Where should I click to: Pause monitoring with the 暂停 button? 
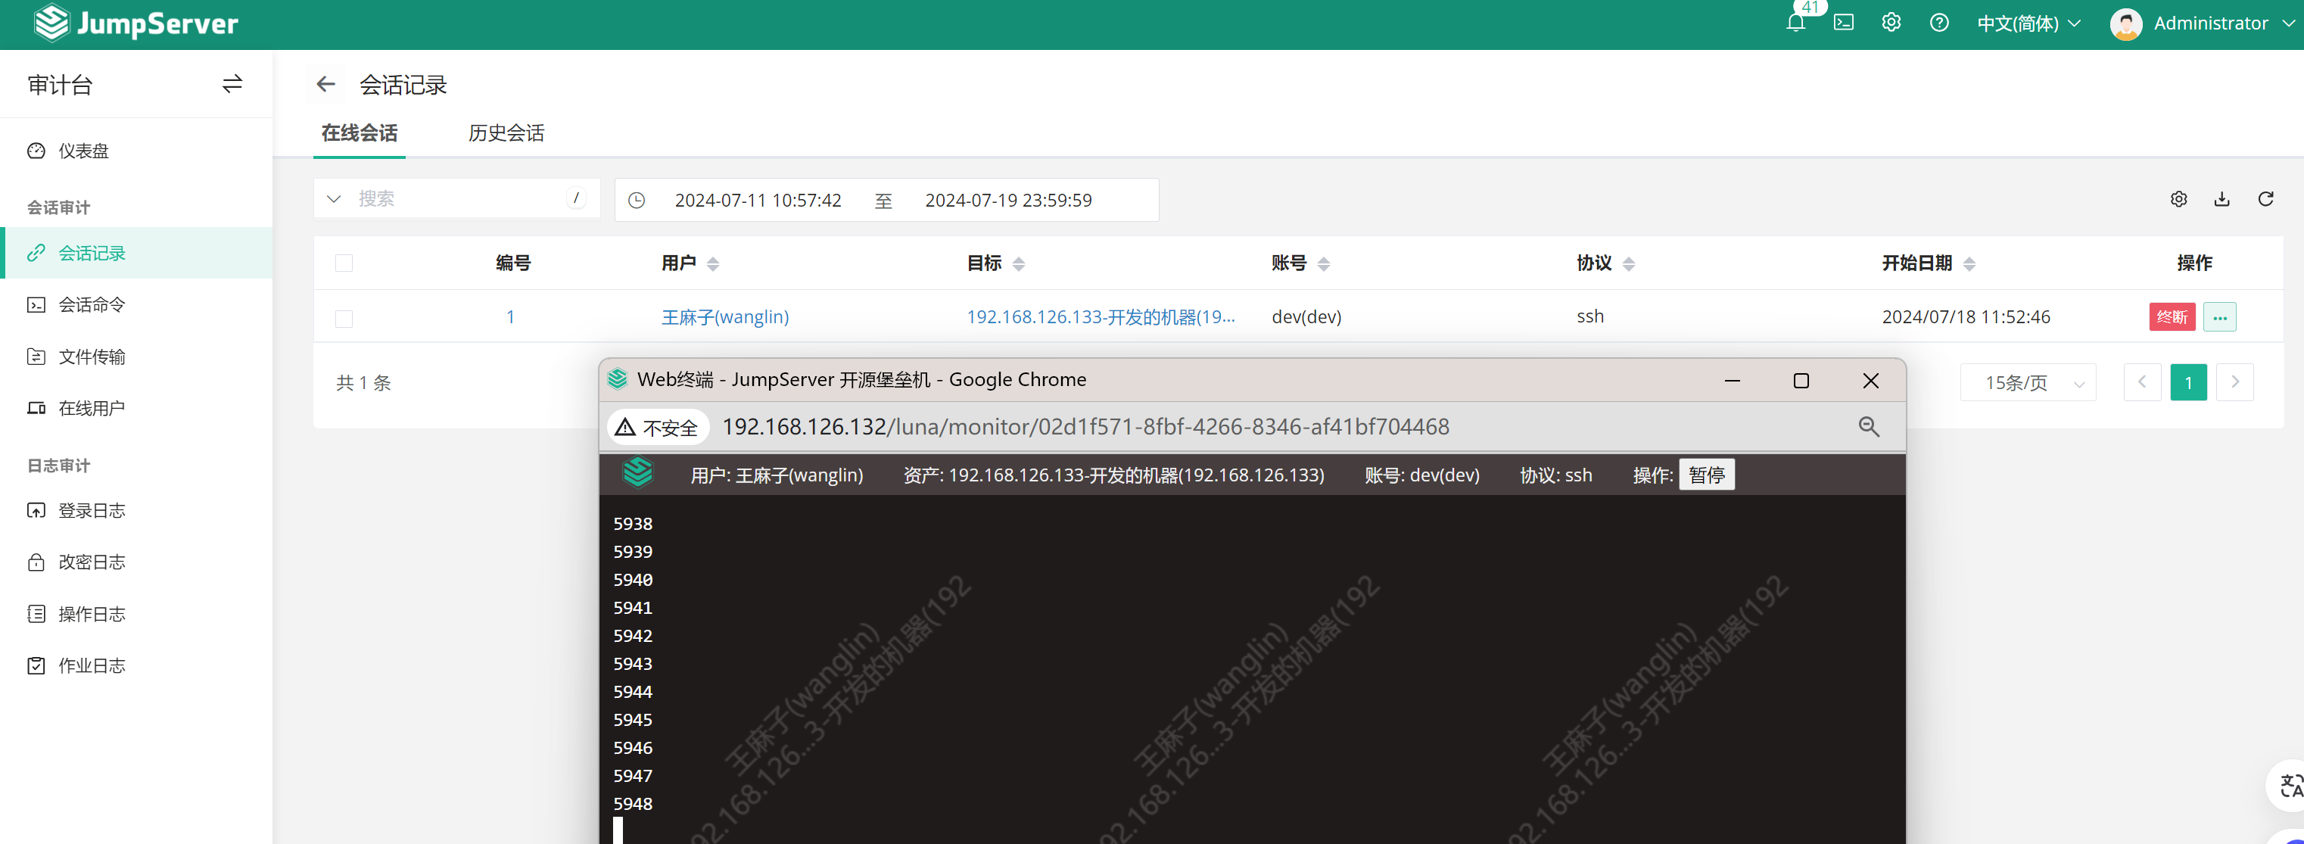pyautogui.click(x=1705, y=475)
